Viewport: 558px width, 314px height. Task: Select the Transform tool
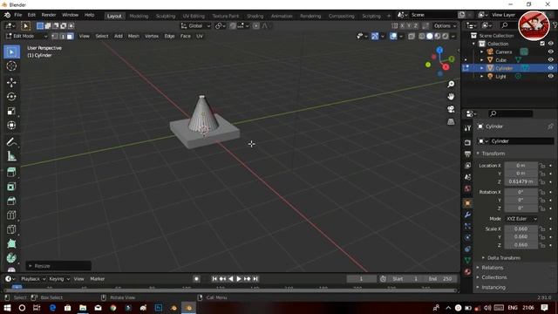(x=11, y=126)
